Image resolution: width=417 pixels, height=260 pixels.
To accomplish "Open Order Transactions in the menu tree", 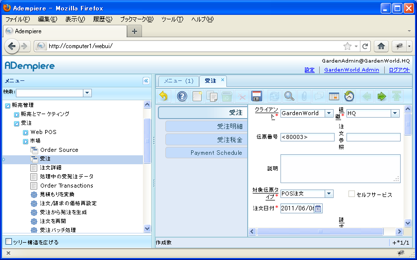I will 67,186.
